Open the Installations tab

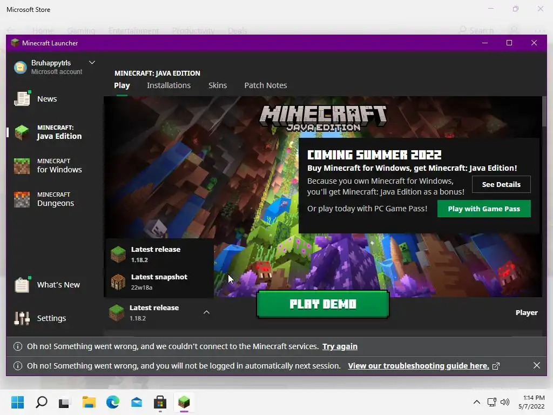[168, 85]
